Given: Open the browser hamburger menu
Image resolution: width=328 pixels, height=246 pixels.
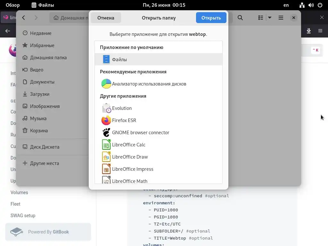Looking at the screenshot, I should 320,31.
